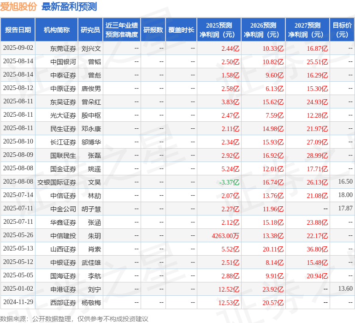
Task: Select the 18.00 target price cell
Action: point(345,196)
